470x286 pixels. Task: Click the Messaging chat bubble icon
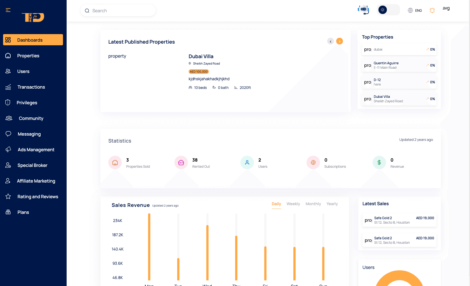pyautogui.click(x=8, y=134)
